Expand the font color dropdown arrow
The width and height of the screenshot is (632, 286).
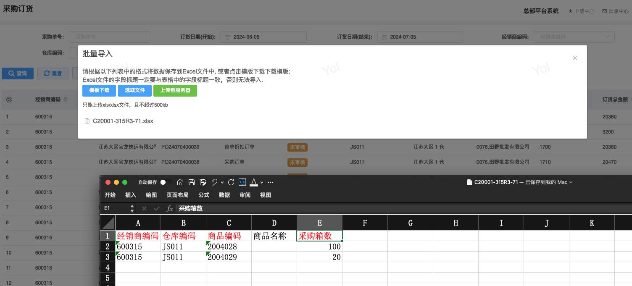click(262, 183)
